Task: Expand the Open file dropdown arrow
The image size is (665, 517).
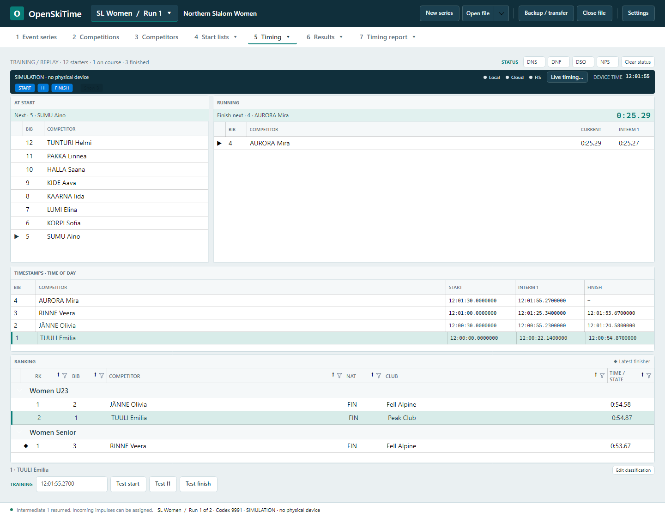Action: 502,13
